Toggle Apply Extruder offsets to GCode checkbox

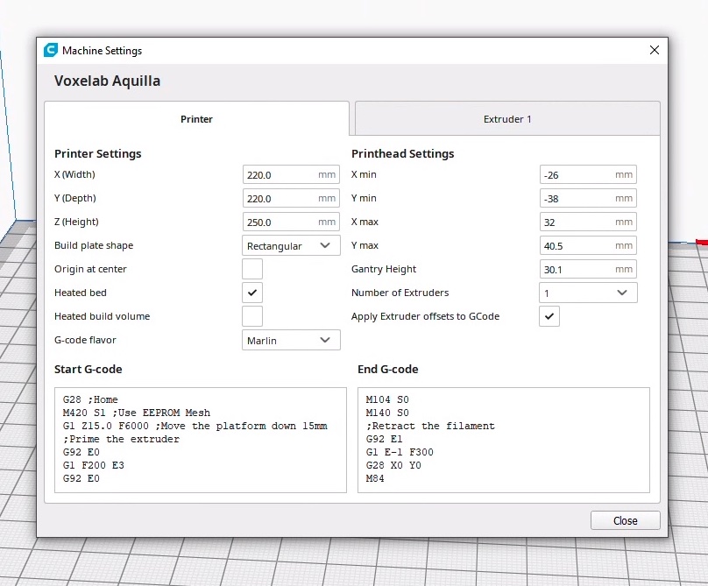click(549, 316)
